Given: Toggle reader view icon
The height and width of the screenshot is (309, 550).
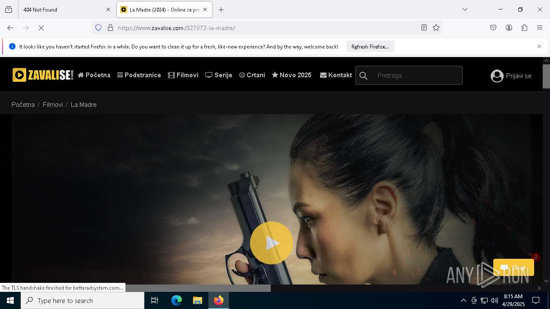Looking at the screenshot, I should click(x=424, y=27).
